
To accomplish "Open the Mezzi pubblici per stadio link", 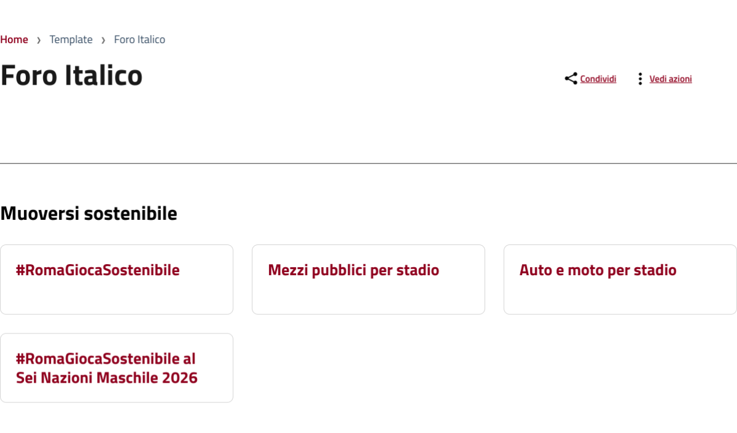I will coord(354,270).
